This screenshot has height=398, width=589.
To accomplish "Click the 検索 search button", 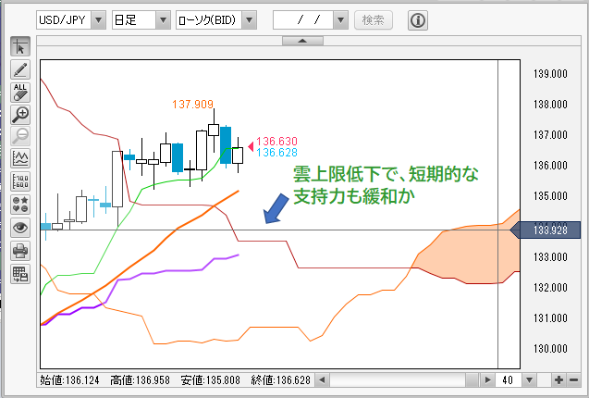I will pyautogui.click(x=374, y=20).
